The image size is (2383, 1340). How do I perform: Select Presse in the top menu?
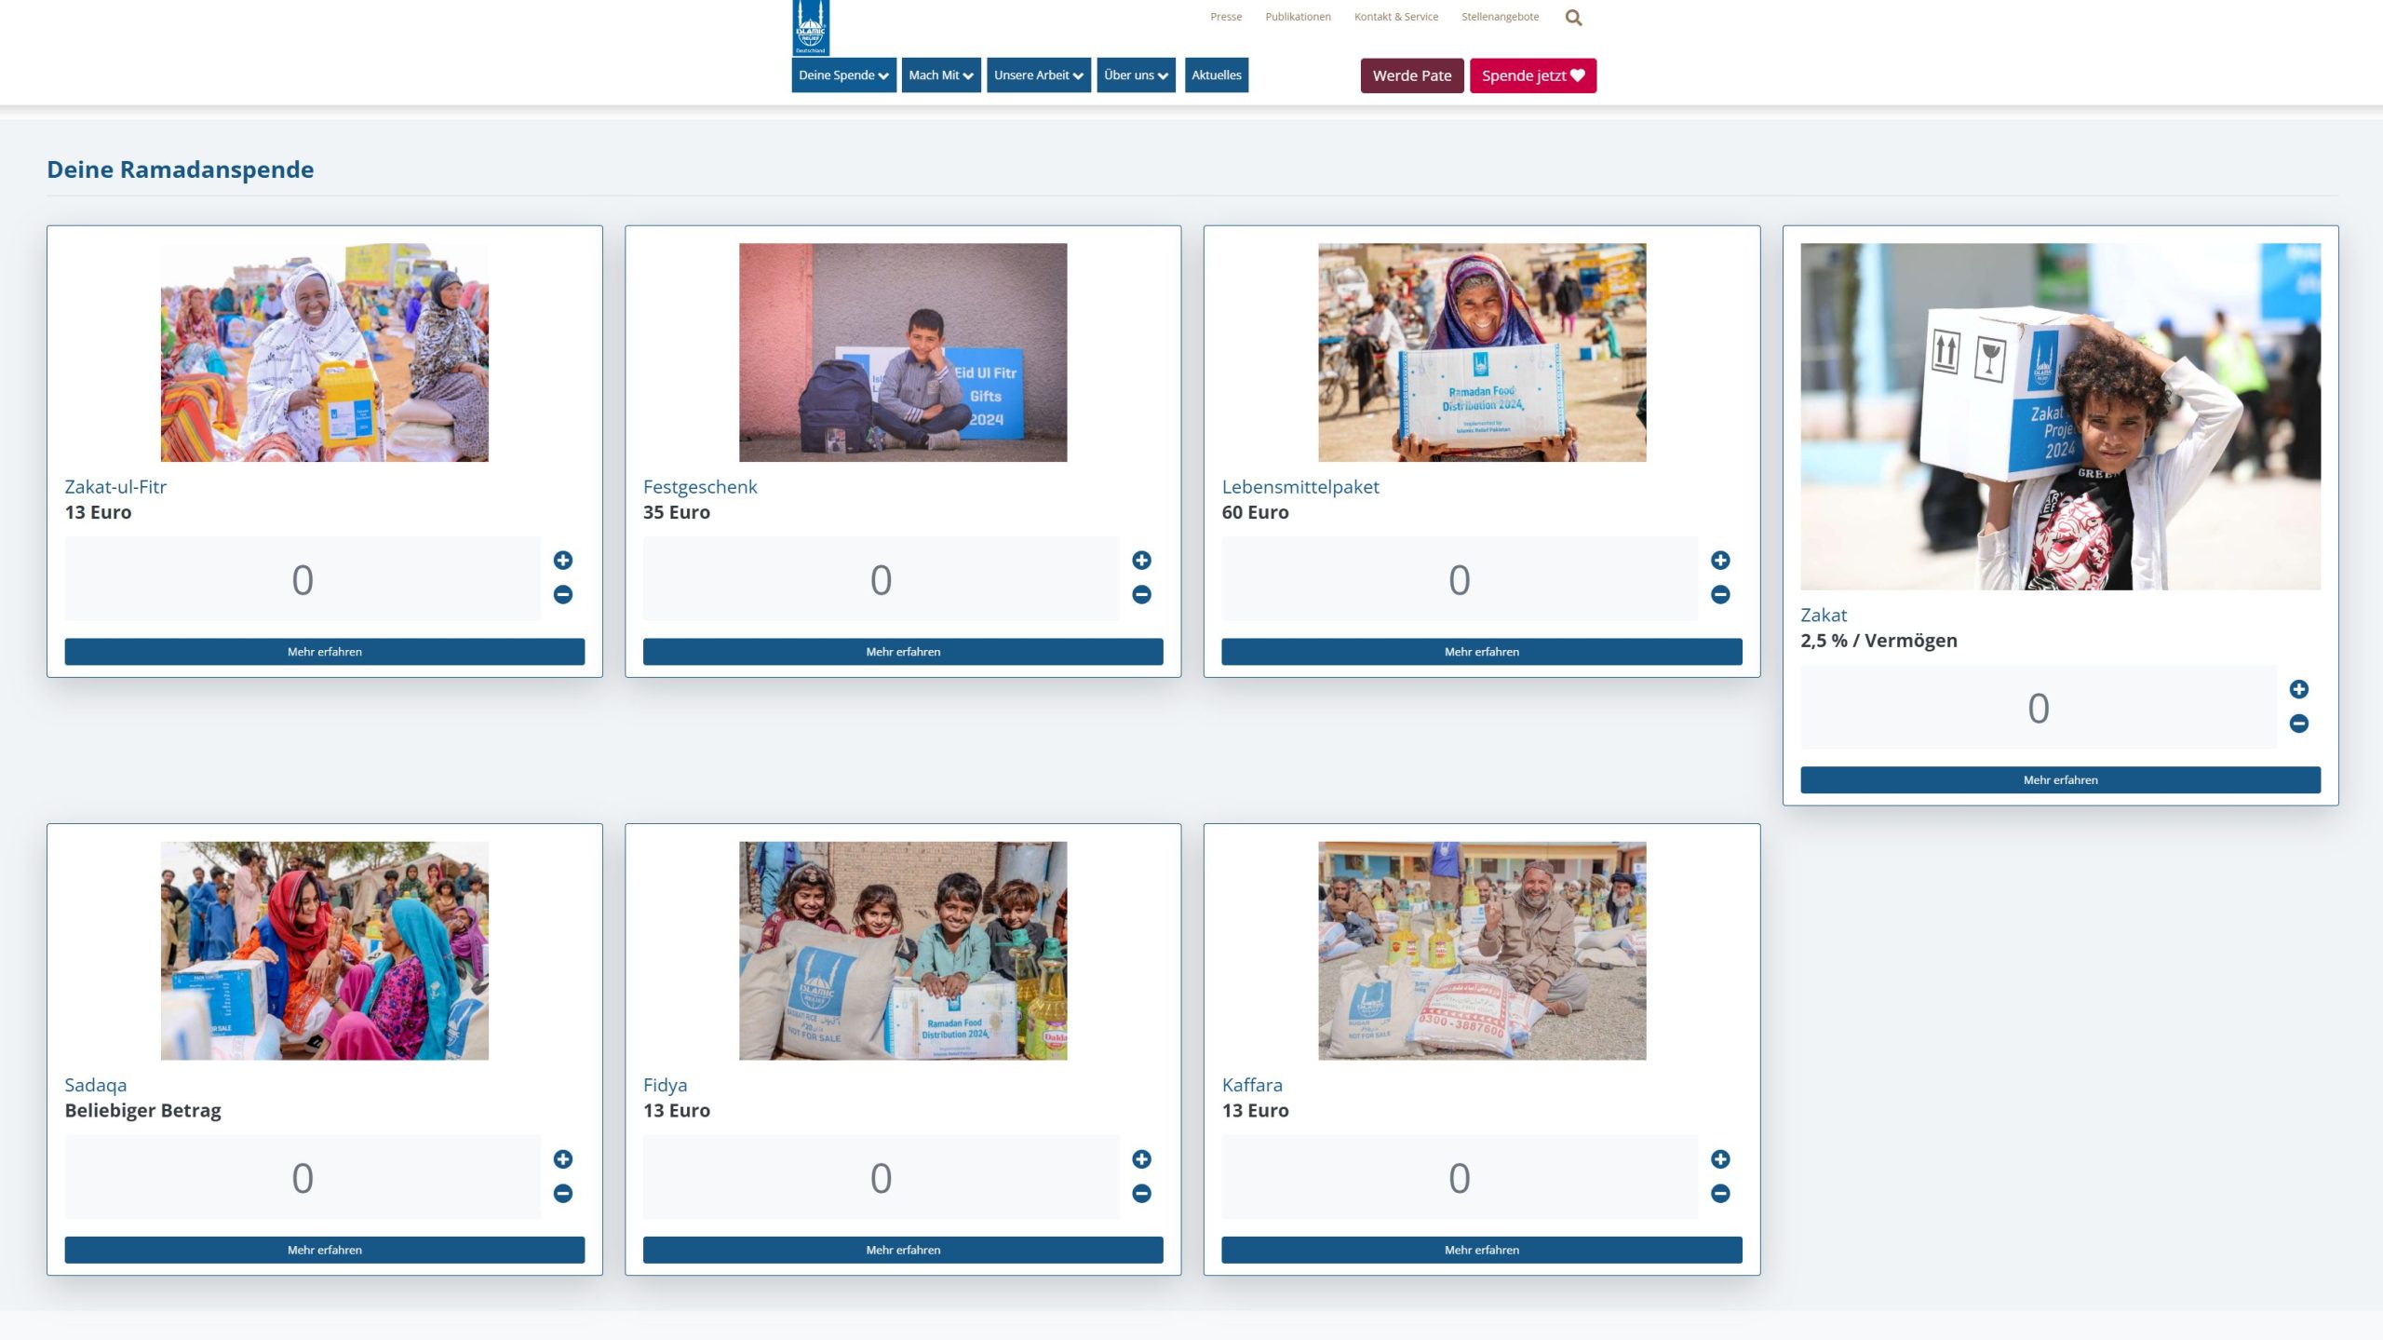click(1225, 16)
